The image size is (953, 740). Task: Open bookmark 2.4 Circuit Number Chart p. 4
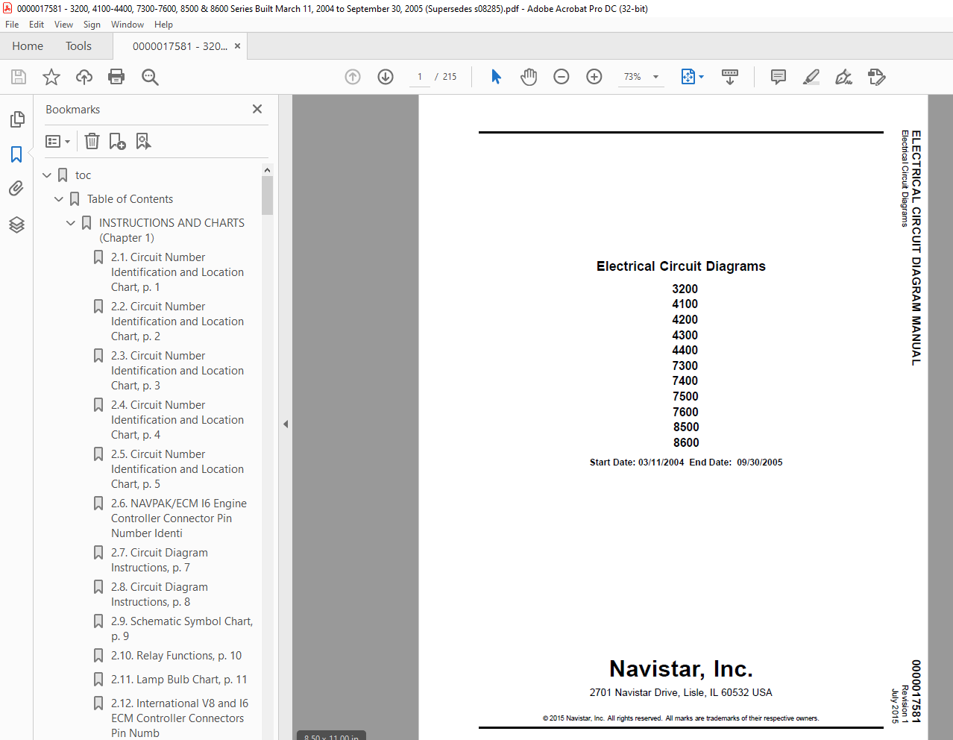(177, 420)
